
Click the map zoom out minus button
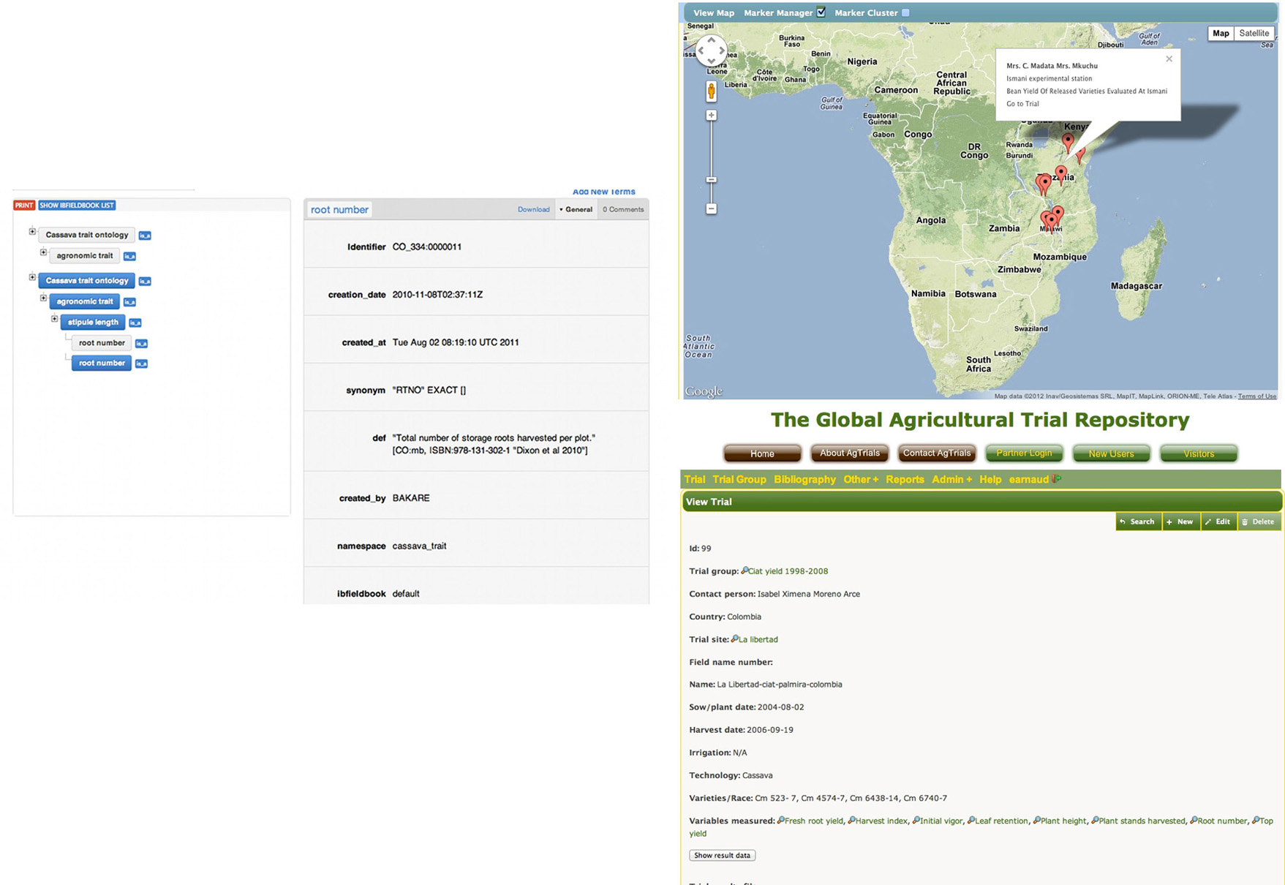coord(711,209)
